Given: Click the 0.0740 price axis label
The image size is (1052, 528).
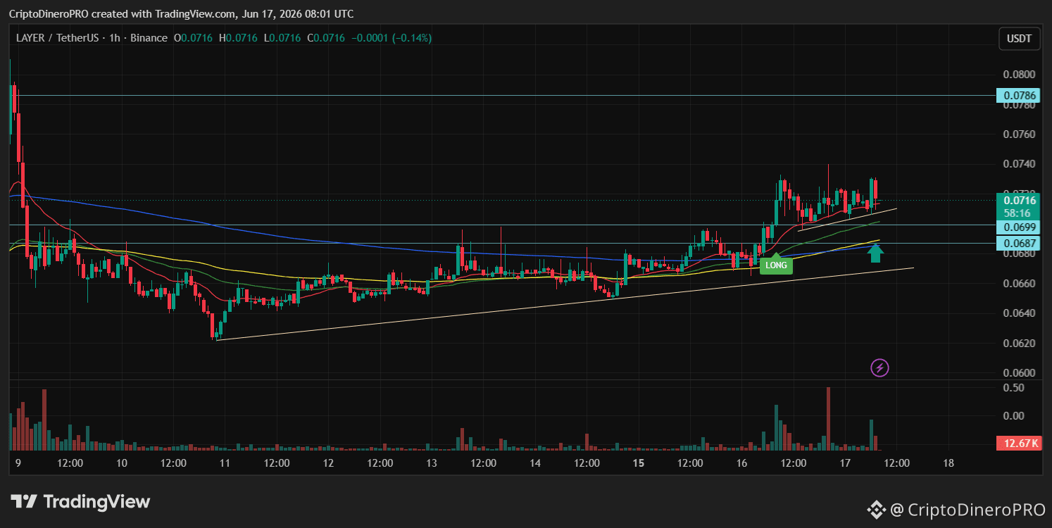Looking at the screenshot, I should [x=1019, y=164].
